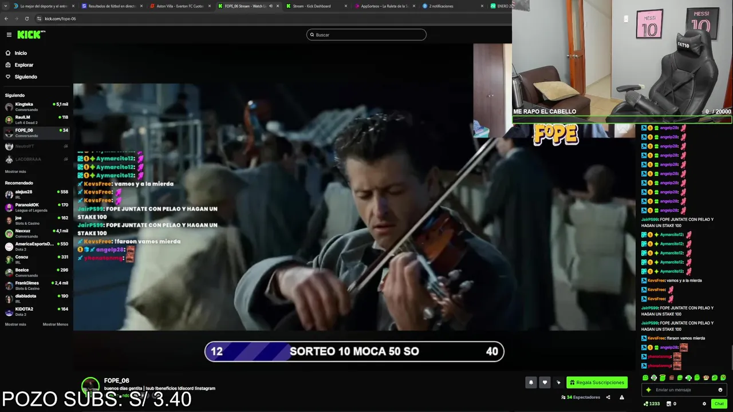
Task: Click browser forward arrow
Action: 16,18
